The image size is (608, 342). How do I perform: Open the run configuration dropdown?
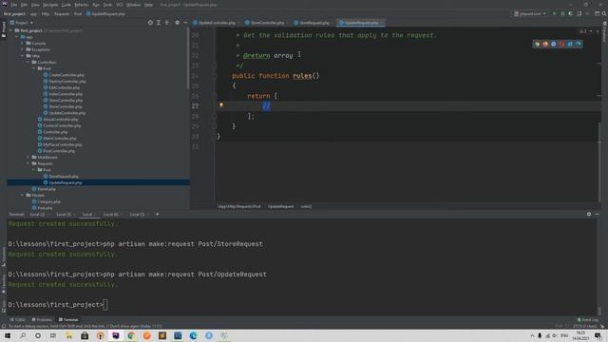tap(530, 13)
